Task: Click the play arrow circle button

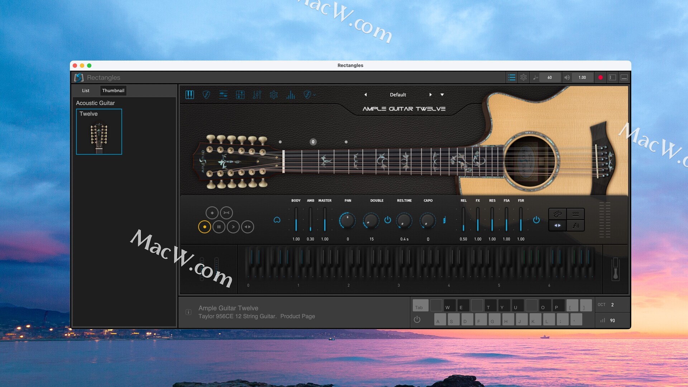Action: [x=233, y=227]
